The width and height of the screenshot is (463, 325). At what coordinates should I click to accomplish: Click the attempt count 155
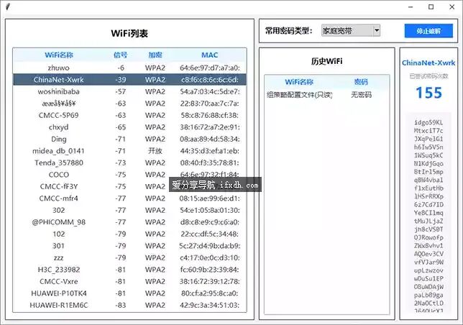(x=428, y=93)
